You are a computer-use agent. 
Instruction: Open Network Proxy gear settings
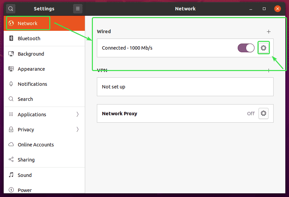(264, 114)
